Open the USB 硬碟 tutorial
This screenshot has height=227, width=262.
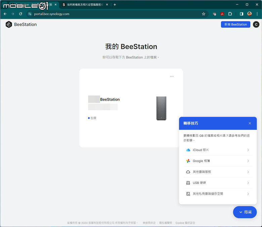point(218,183)
